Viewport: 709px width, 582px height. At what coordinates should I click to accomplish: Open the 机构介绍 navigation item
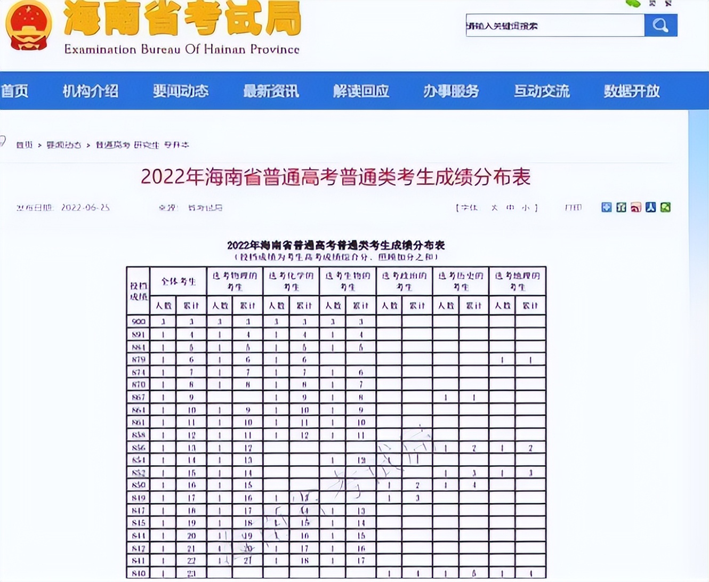(x=91, y=91)
